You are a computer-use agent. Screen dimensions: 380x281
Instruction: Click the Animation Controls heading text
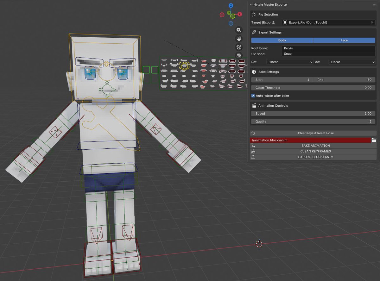coord(273,106)
